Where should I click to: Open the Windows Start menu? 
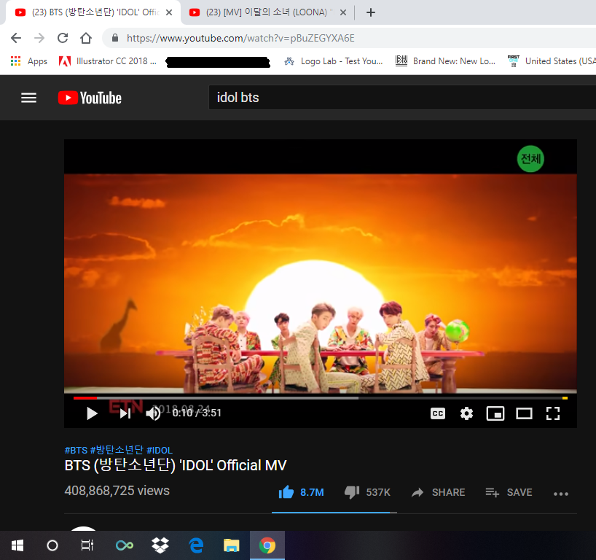click(17, 545)
